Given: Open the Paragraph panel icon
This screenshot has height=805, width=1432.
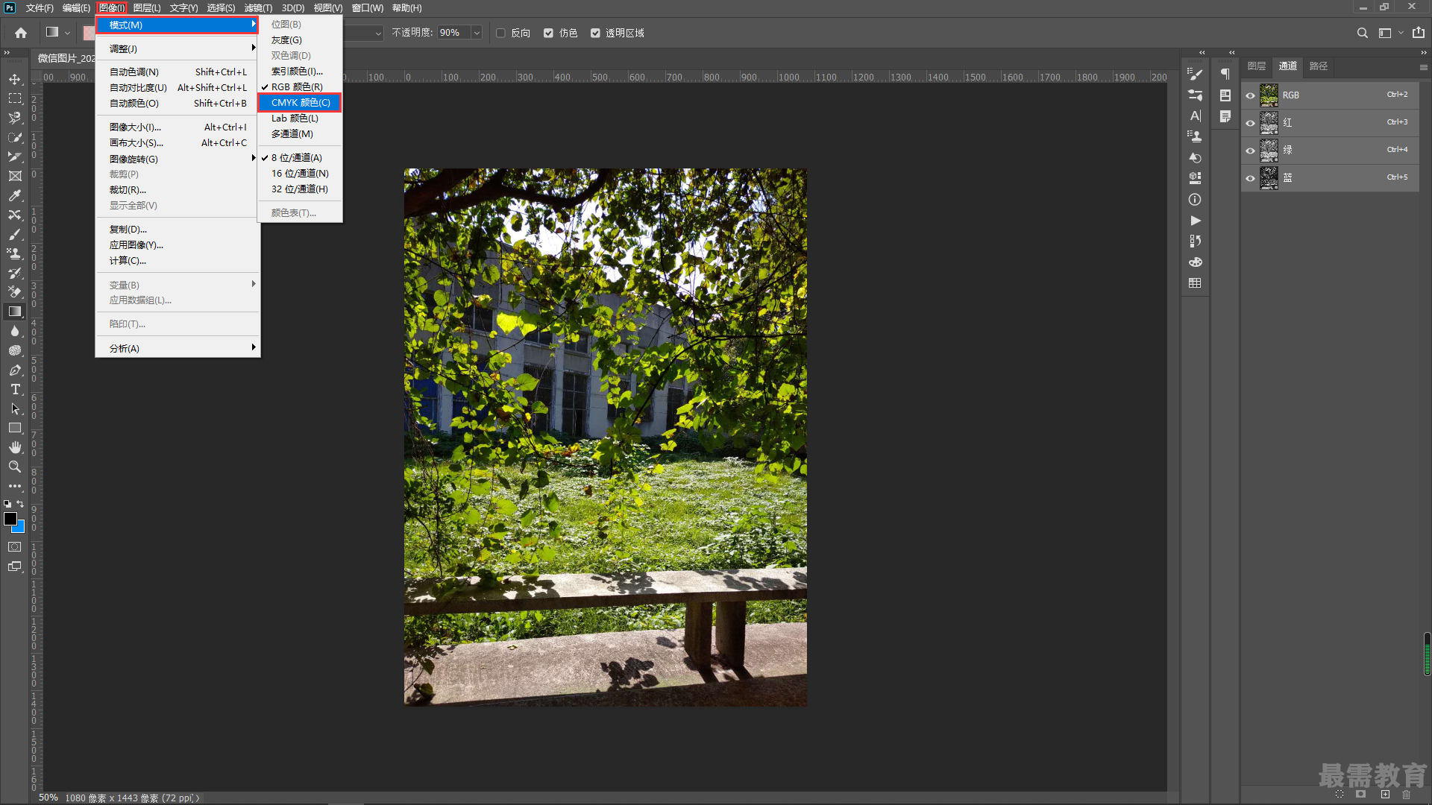Looking at the screenshot, I should coord(1225,74).
